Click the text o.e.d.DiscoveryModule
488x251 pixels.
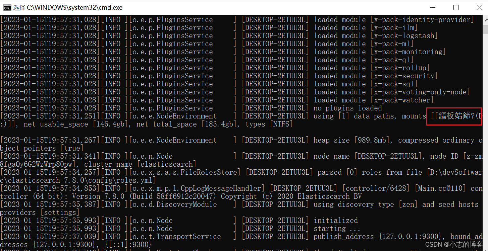[175, 204]
